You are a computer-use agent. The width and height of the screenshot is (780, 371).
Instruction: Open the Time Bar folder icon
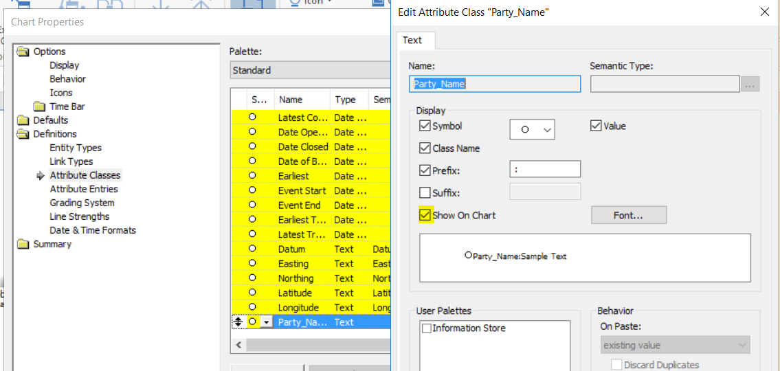click(x=39, y=106)
